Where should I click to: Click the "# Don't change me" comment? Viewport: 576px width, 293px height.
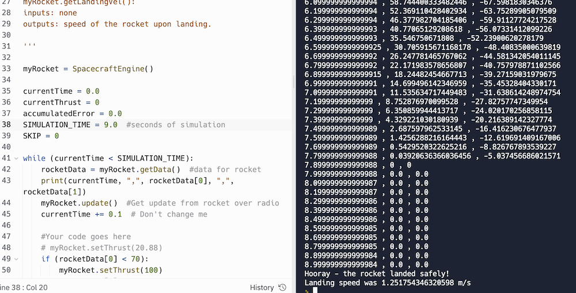tap(169, 214)
